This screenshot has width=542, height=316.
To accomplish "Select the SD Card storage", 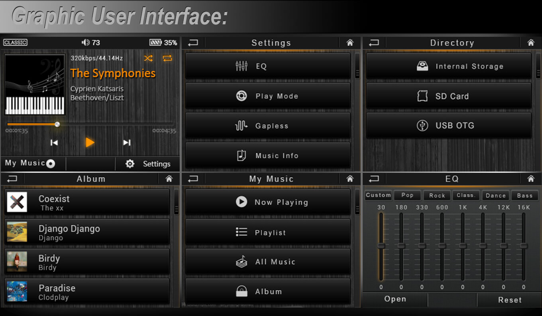I will pos(448,96).
